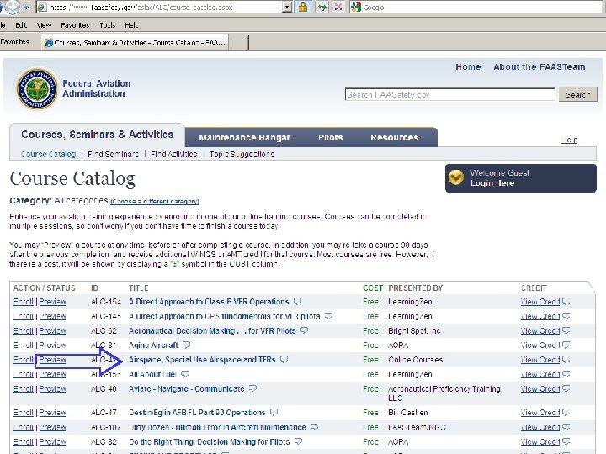
Task: Click the red stop loading icon
Action: (338, 7)
